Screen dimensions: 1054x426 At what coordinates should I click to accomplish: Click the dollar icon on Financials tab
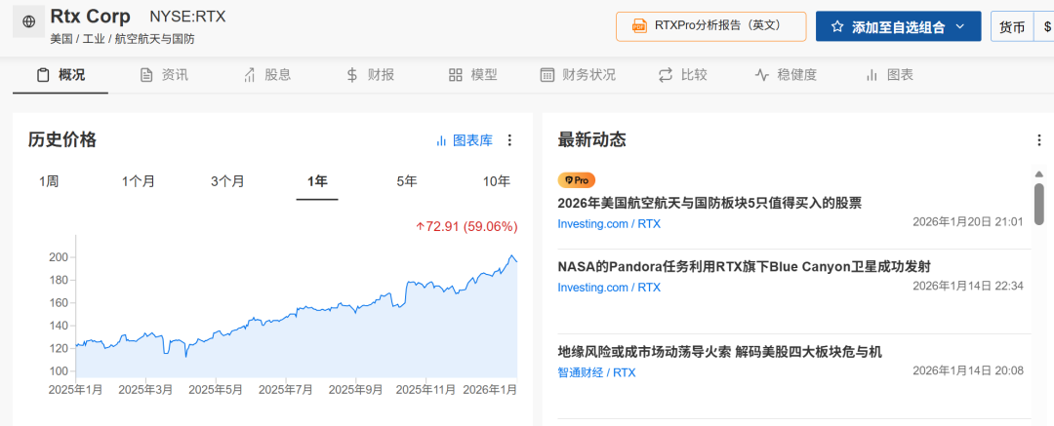pyautogui.click(x=352, y=75)
